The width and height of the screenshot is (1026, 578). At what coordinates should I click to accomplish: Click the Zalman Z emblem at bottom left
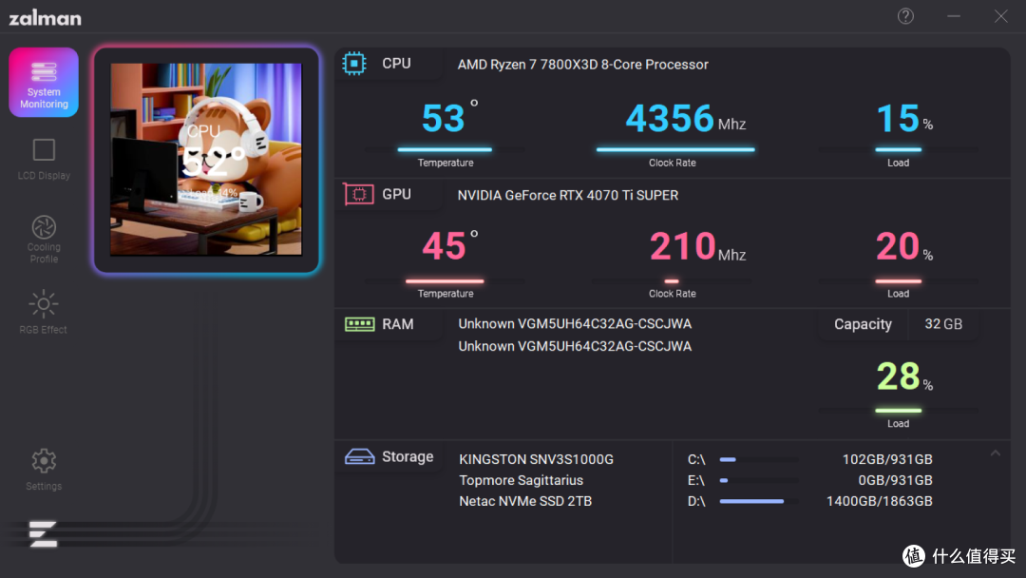click(43, 534)
